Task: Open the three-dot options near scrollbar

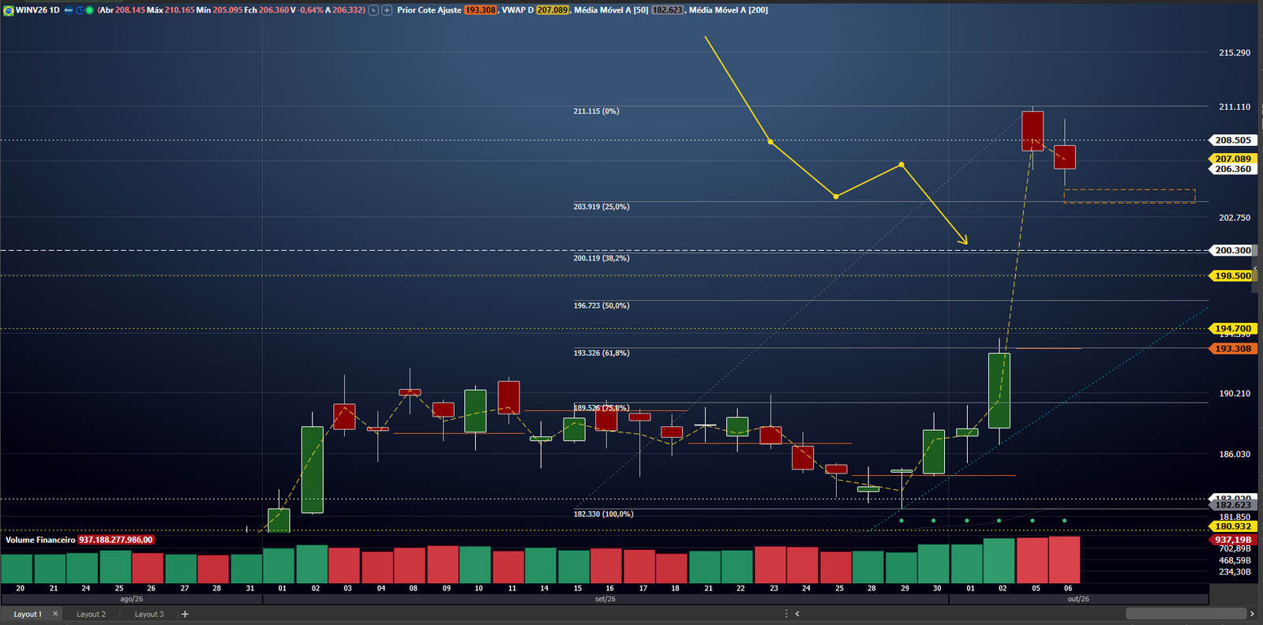Action: 786,613
